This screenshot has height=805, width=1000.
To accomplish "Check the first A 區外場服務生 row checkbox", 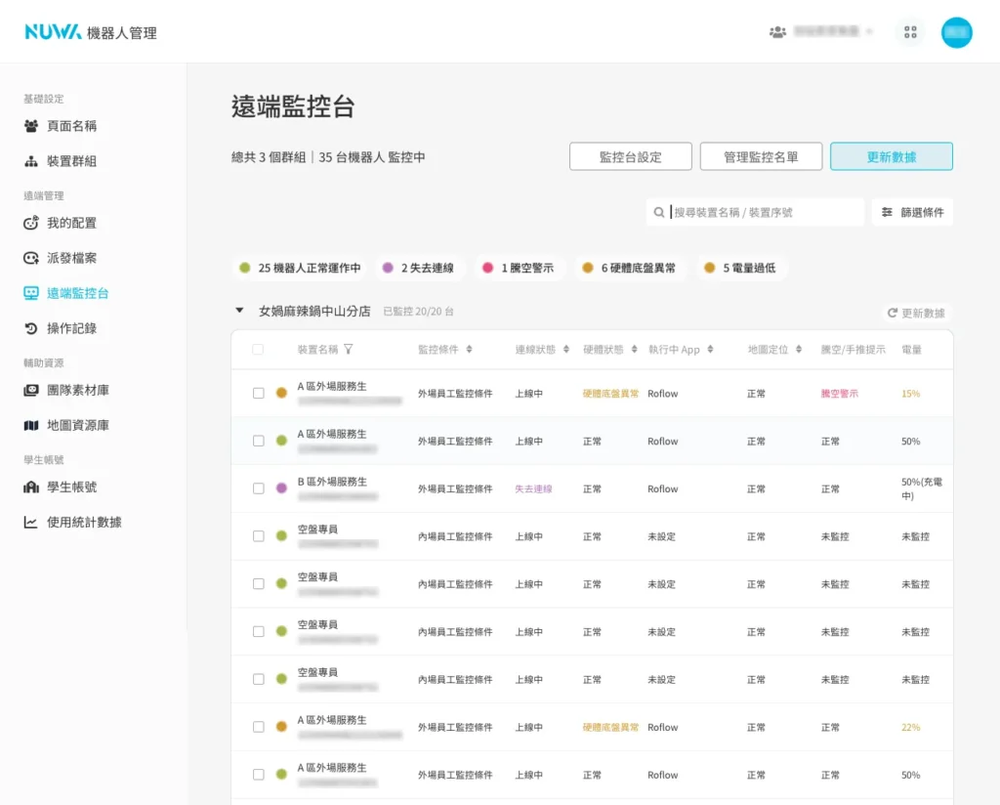I will 259,394.
